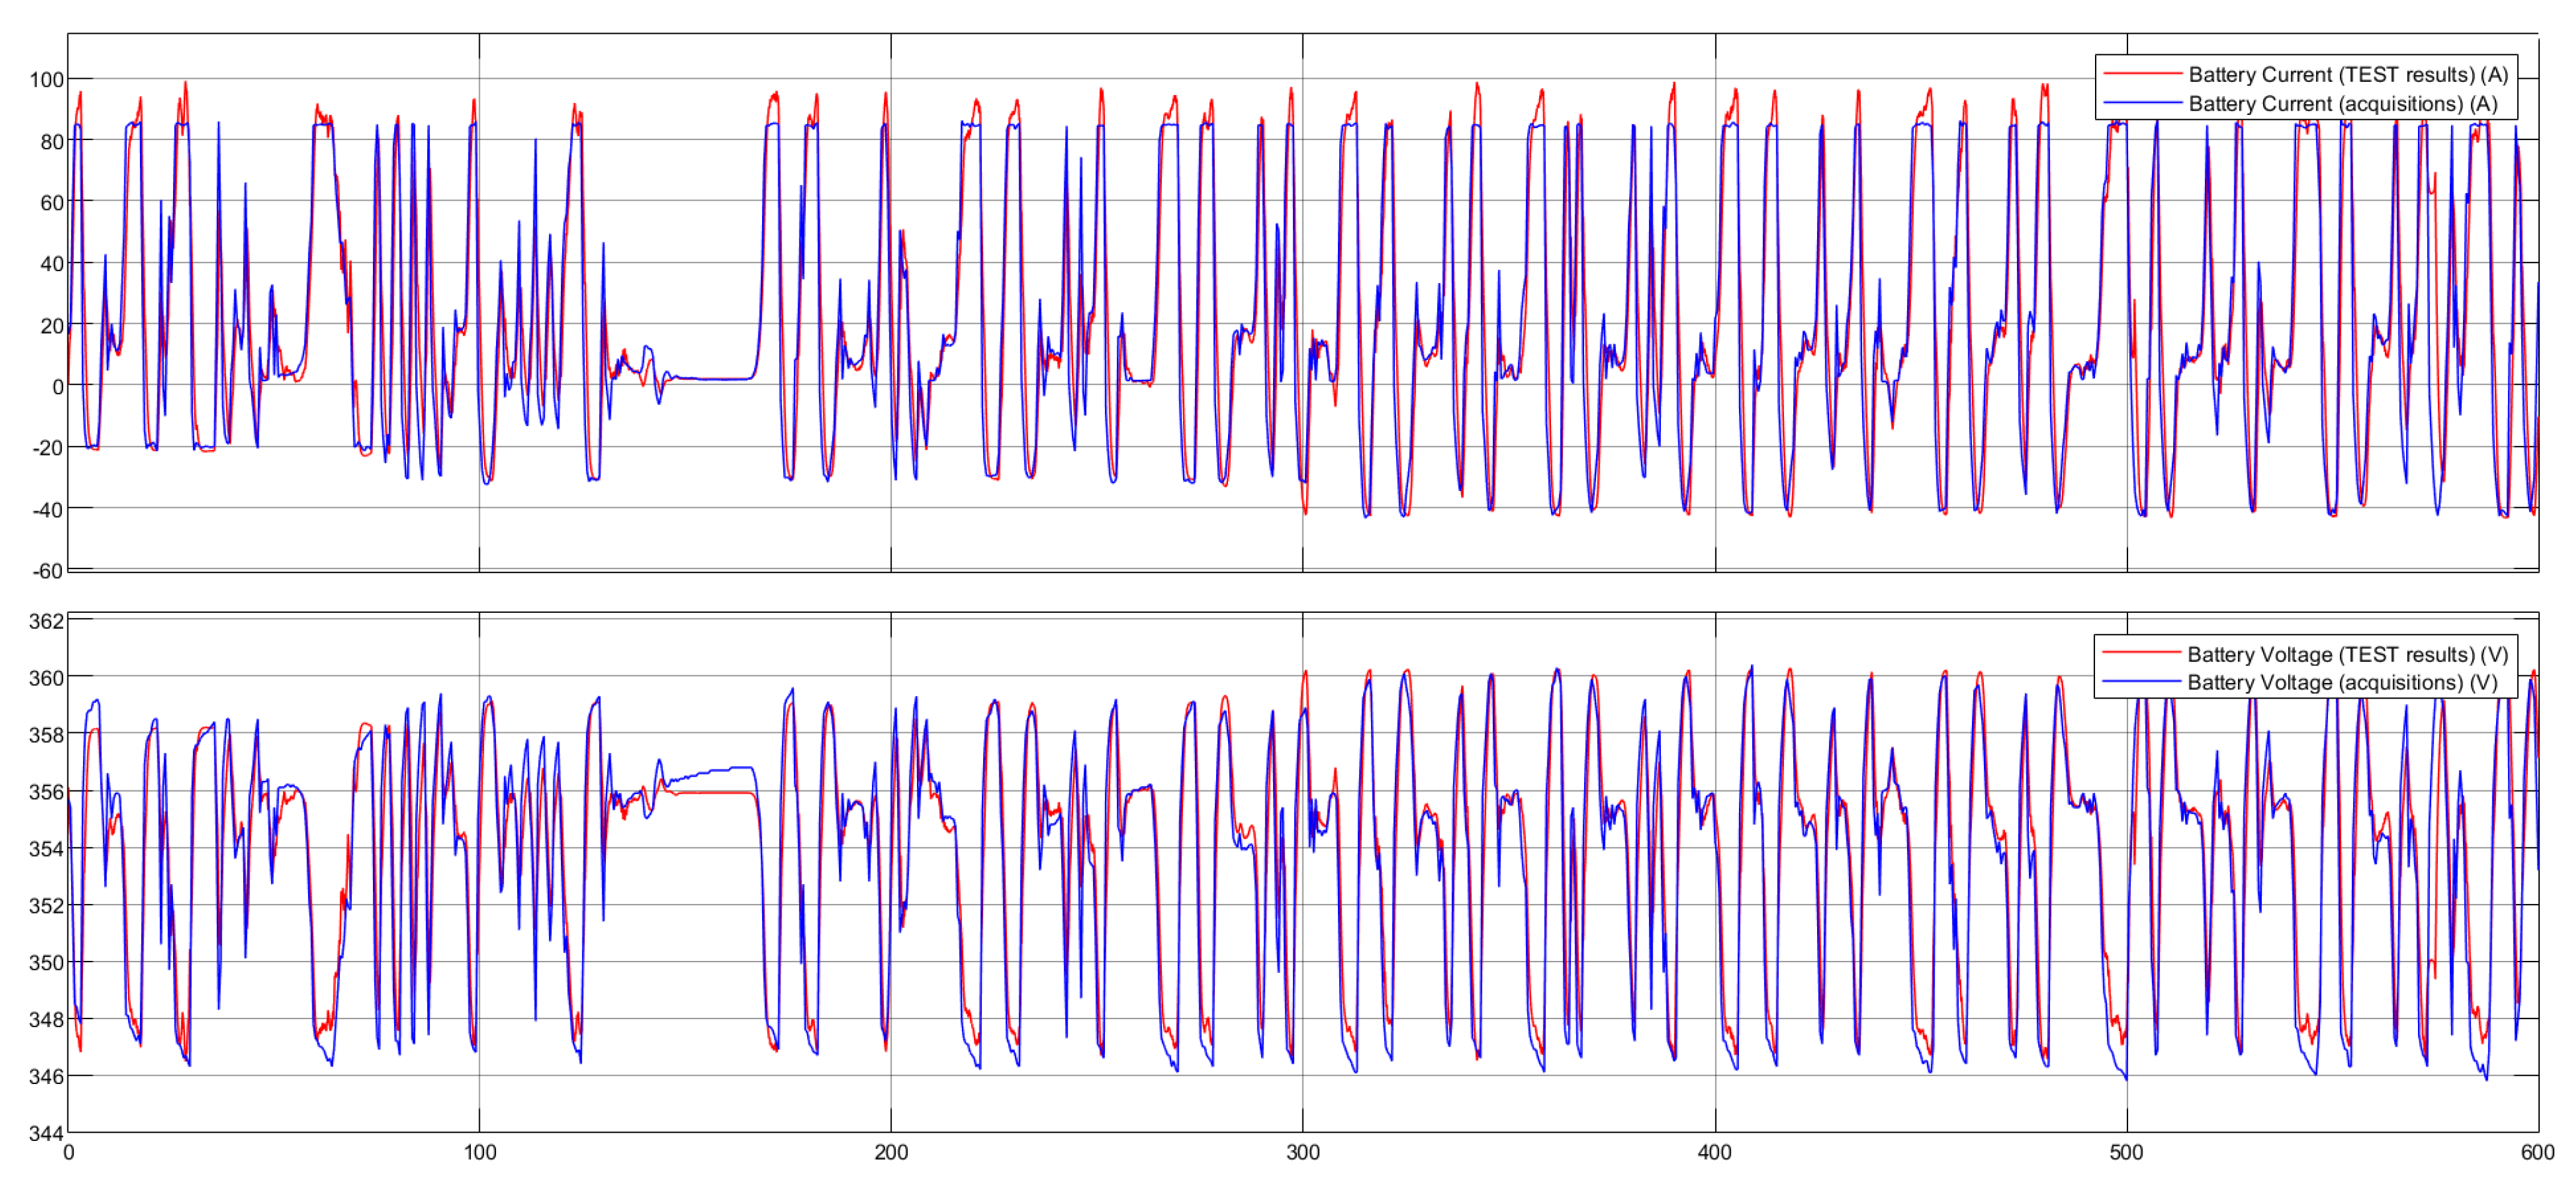
Task: Click the y-axis label 362 on voltage plot
Action: click(46, 622)
